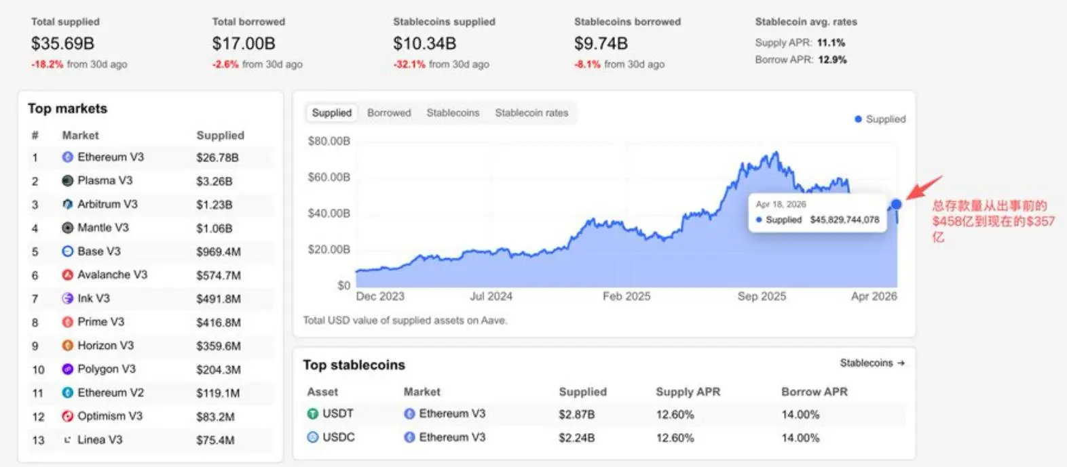
Task: Switch to the Borrowed chart tab
Action: (x=389, y=113)
